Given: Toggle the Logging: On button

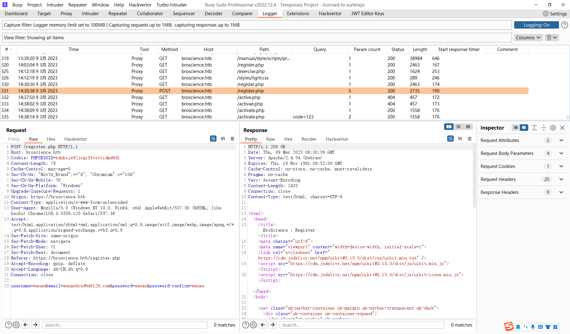Looking at the screenshot, I should tap(536, 25).
